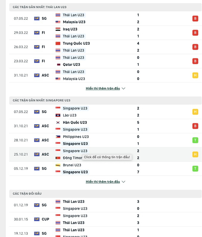The height and width of the screenshot is (237, 202).
Task: Click red B badge for Hàn Quốc–Singapore match
Action: point(195,126)
